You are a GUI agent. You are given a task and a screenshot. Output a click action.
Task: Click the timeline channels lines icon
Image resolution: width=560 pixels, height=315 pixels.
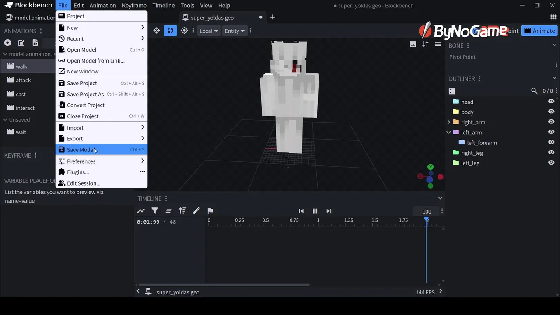[168, 211]
